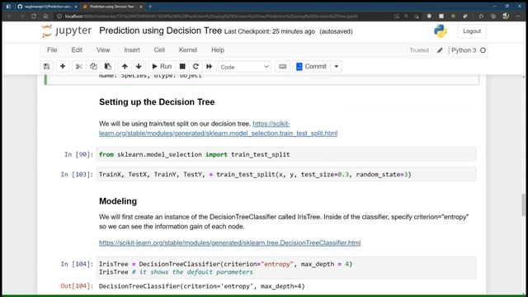Click the Modeling heading
This screenshot has width=528, height=297.
click(x=118, y=201)
